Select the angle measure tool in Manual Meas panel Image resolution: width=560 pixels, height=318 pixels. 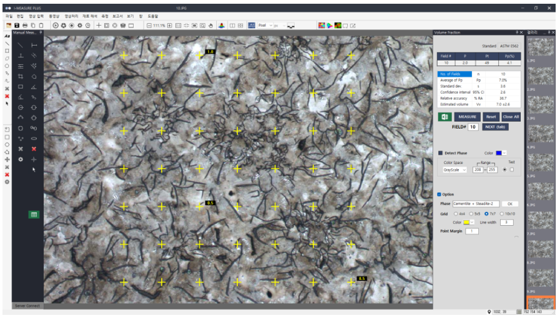coord(34,87)
